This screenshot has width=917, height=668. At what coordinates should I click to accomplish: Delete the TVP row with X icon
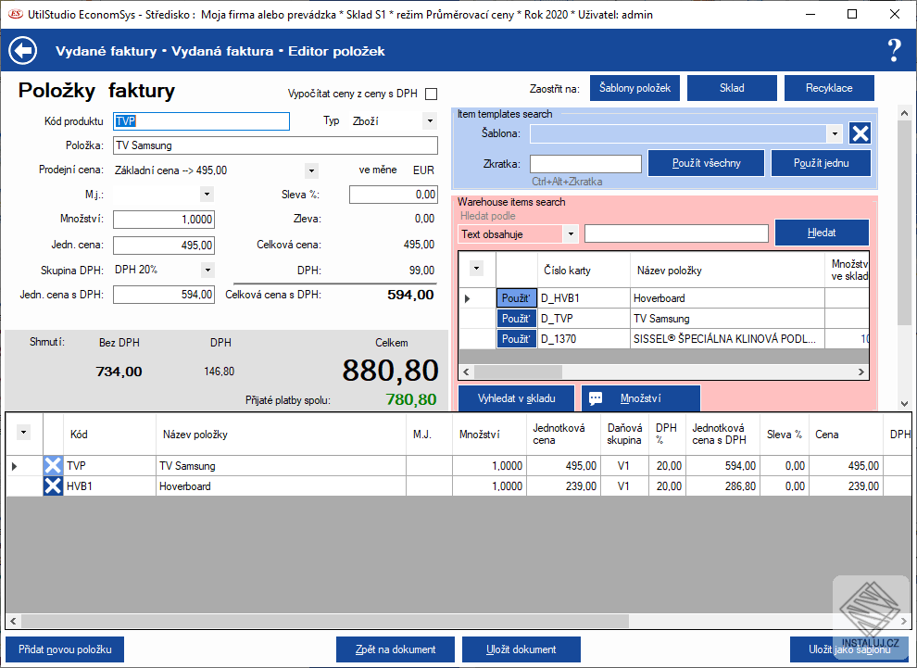[53, 466]
